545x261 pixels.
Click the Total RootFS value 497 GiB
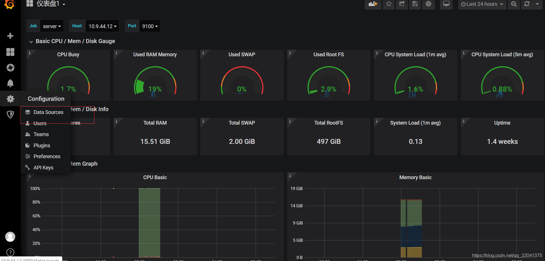coord(329,142)
